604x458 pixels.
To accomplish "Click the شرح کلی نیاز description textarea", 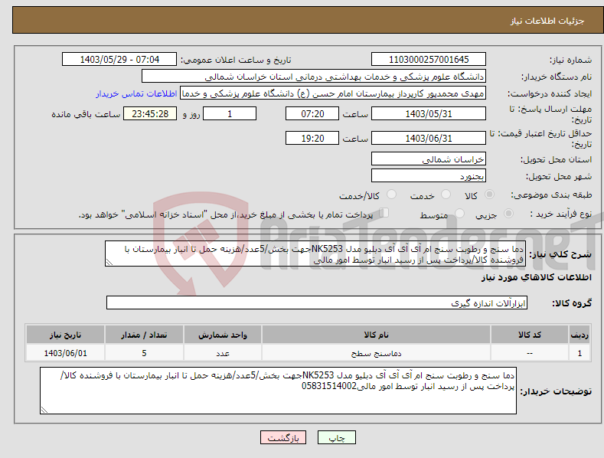I will tap(315, 254).
